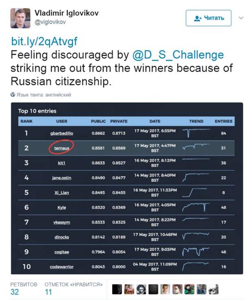
Task: Open the leaderboard image attachment
Action: pos(127,188)
